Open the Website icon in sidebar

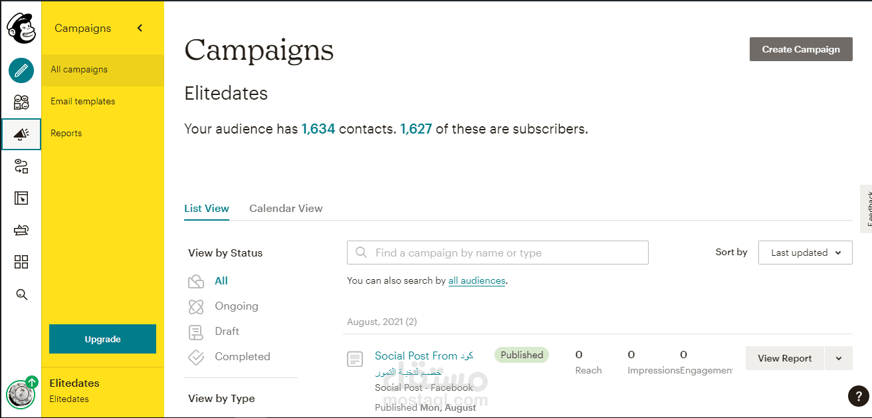(21, 198)
